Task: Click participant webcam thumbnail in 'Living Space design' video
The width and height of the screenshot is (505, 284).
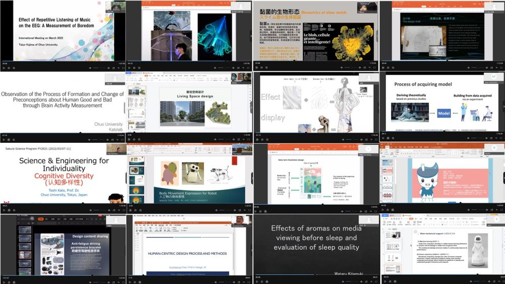Action: coord(241,77)
